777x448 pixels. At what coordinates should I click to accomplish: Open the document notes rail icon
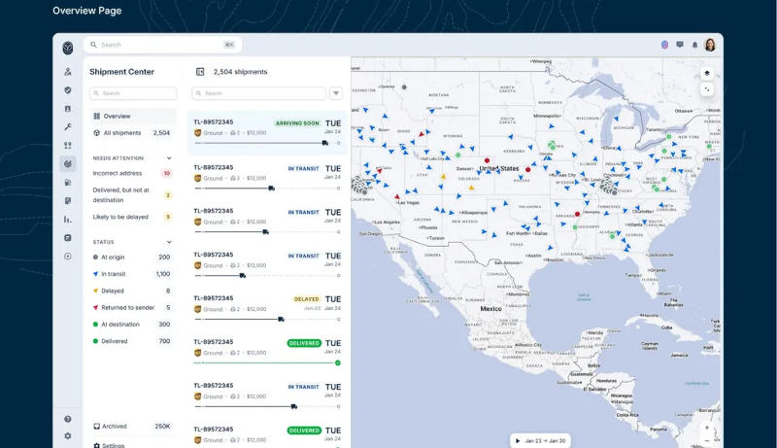[x=68, y=201]
